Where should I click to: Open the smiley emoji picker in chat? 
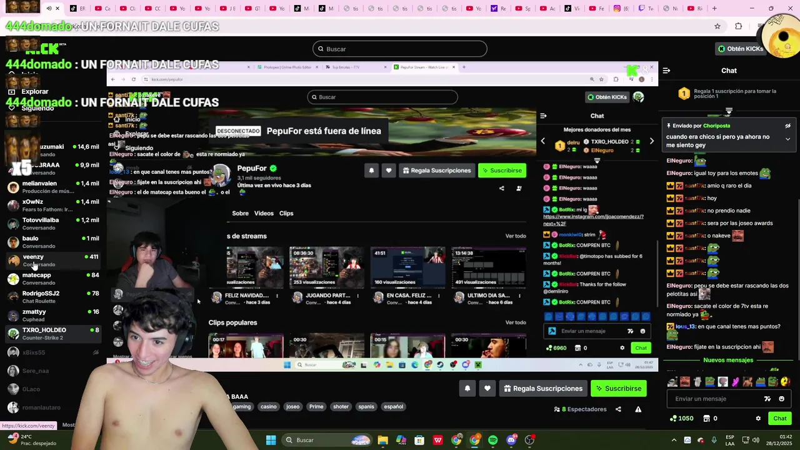(781, 399)
